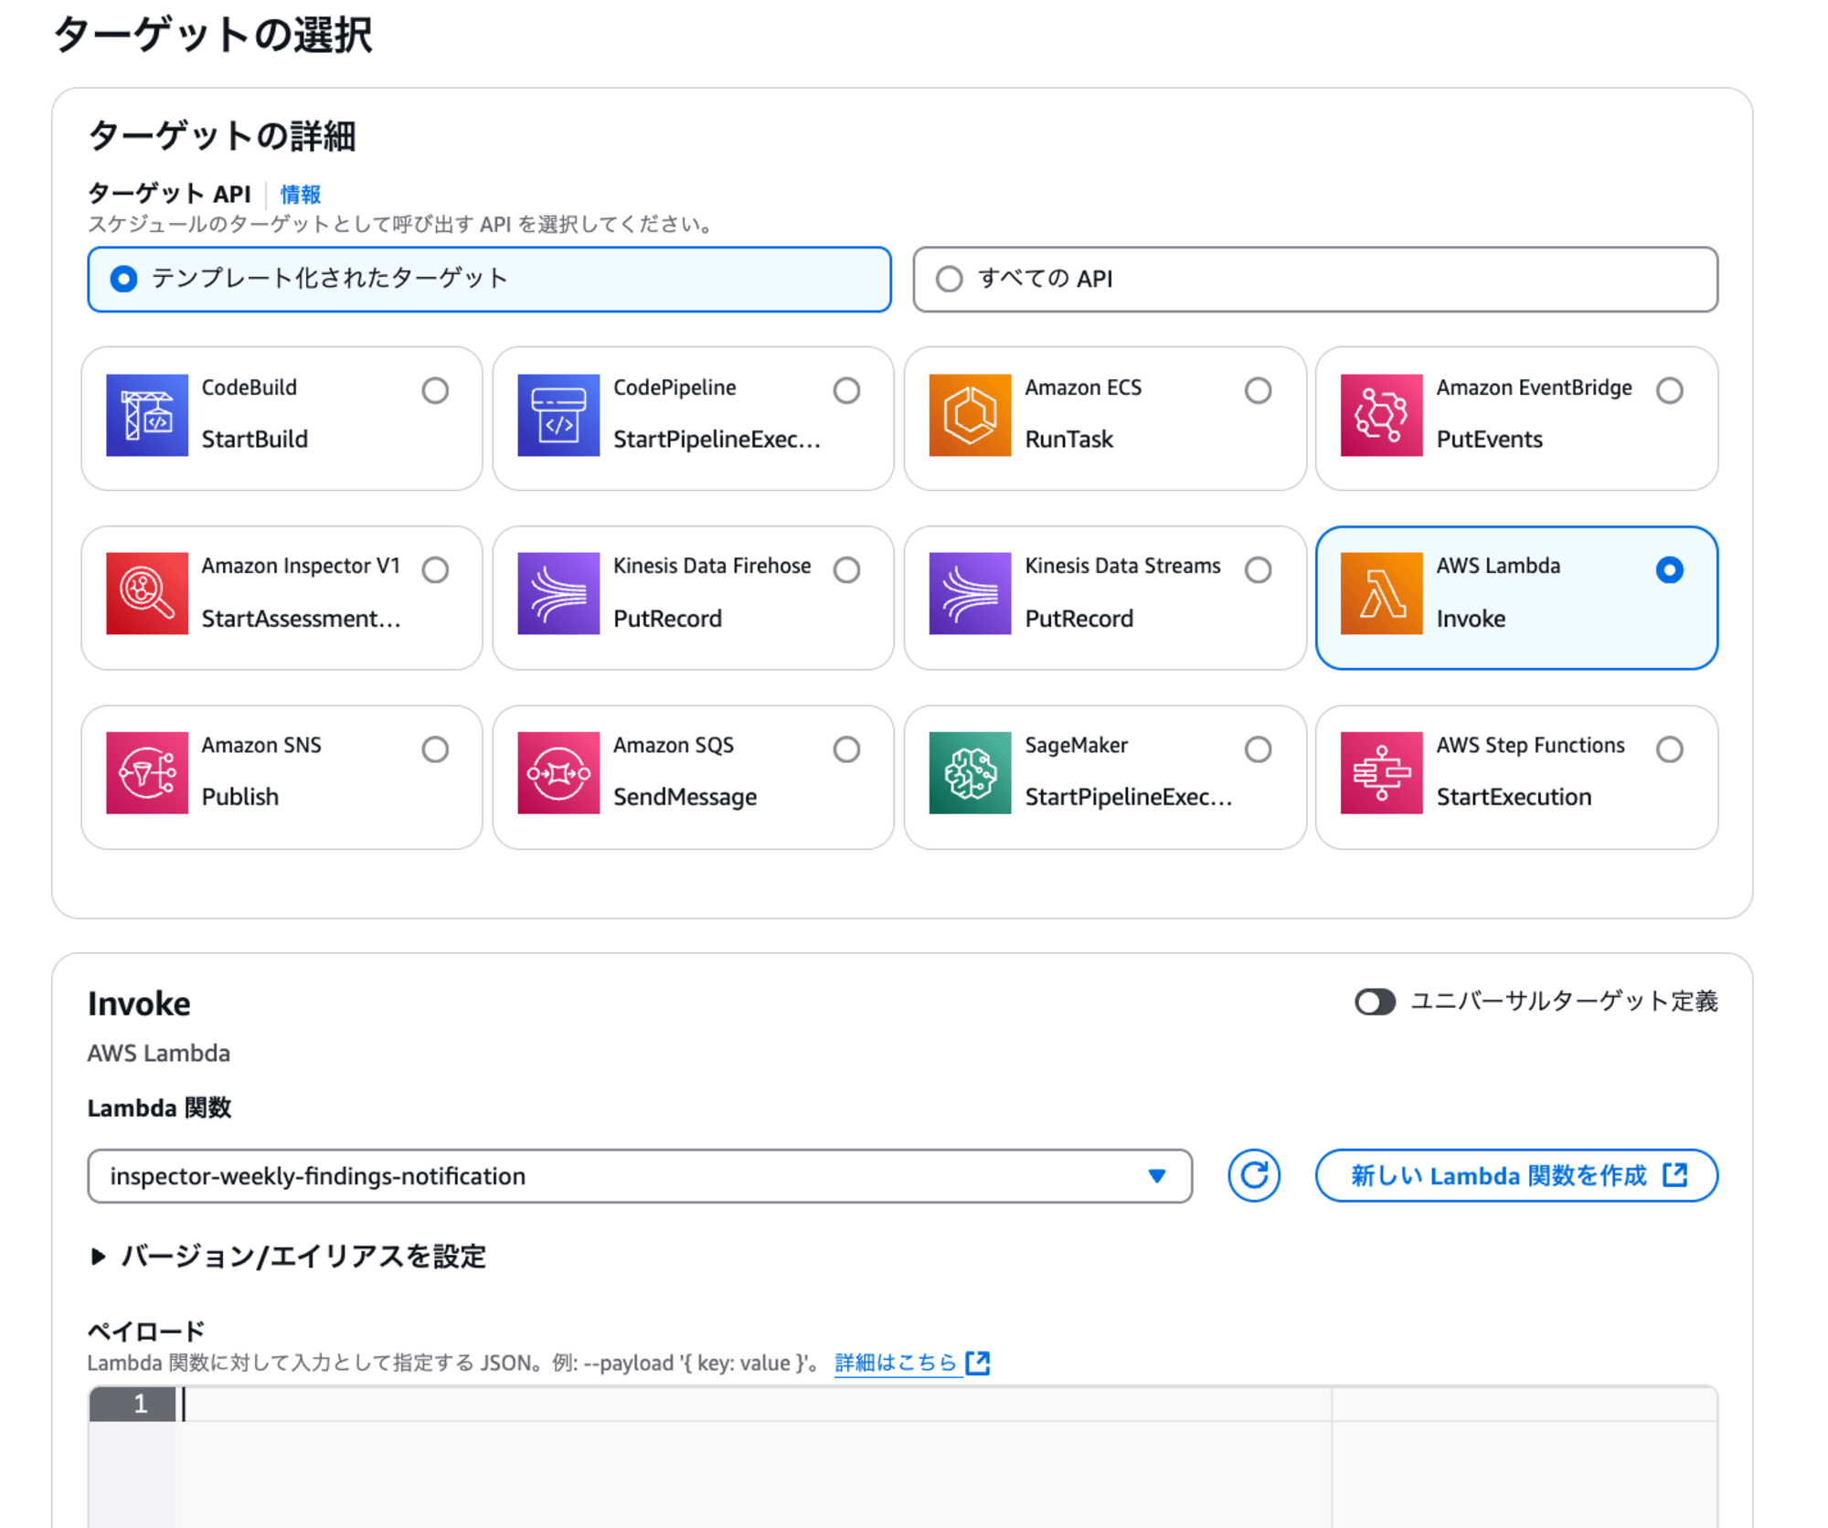Select the Amazon SNS Publish radio button
This screenshot has height=1528, width=1828.
coord(435,749)
